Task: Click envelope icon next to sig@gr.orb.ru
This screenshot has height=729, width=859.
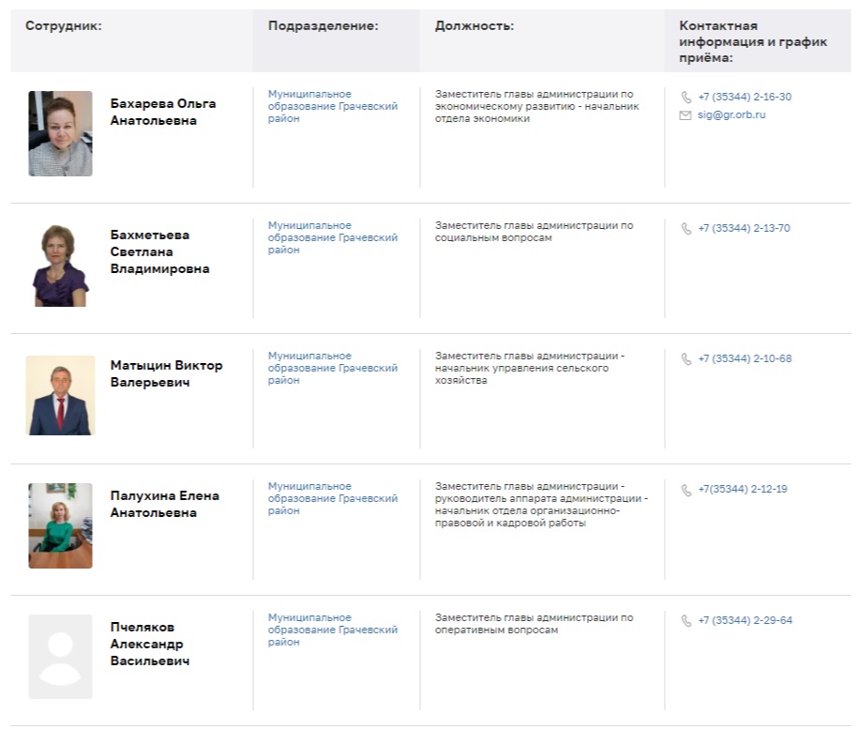Action: click(686, 115)
